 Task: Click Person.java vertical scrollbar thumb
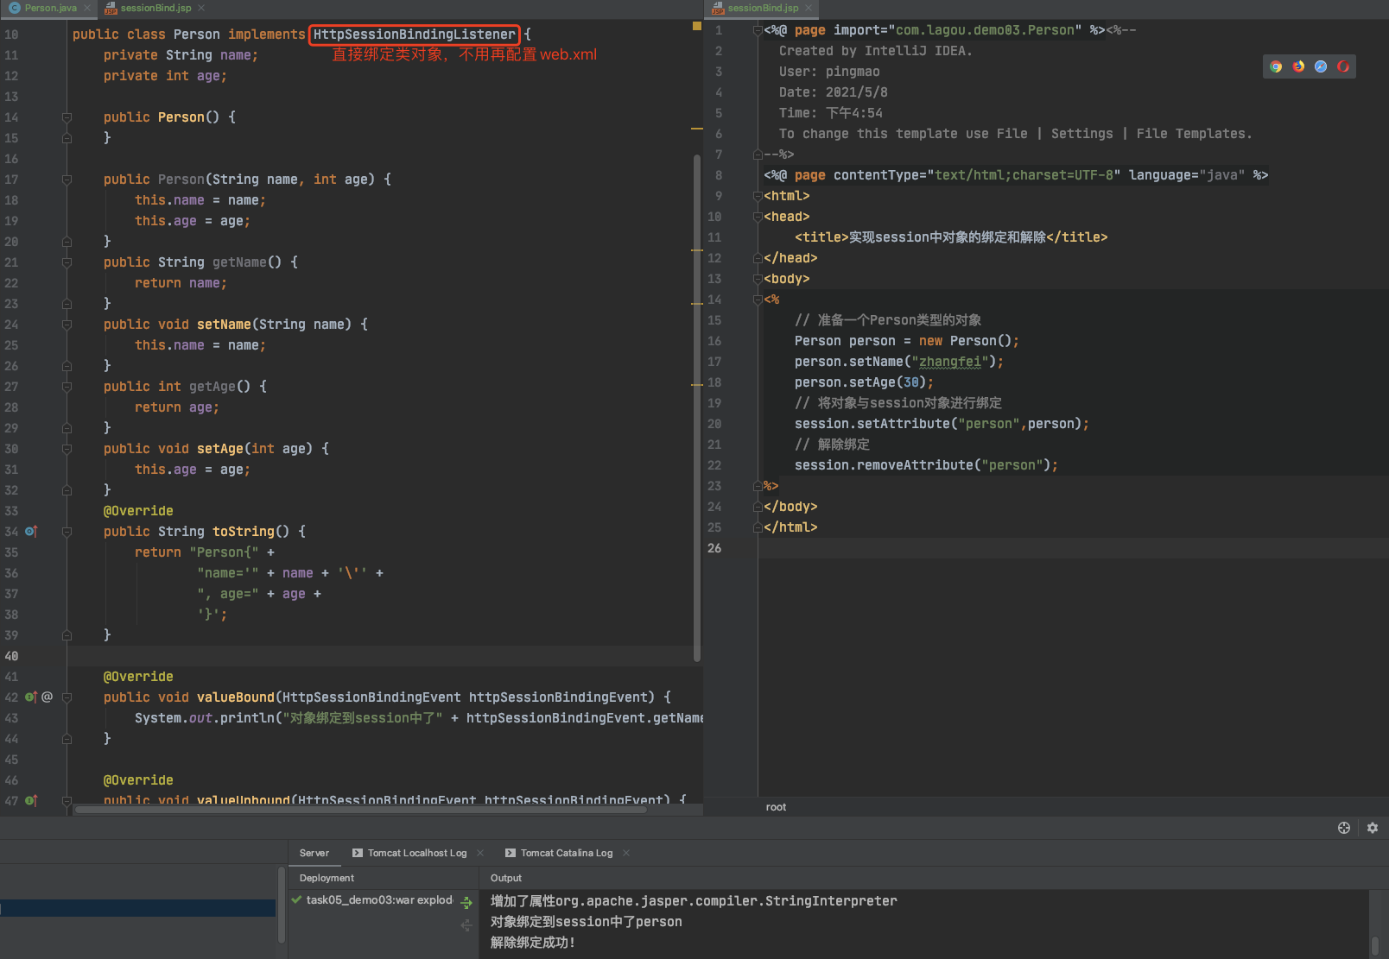pyautogui.click(x=696, y=408)
